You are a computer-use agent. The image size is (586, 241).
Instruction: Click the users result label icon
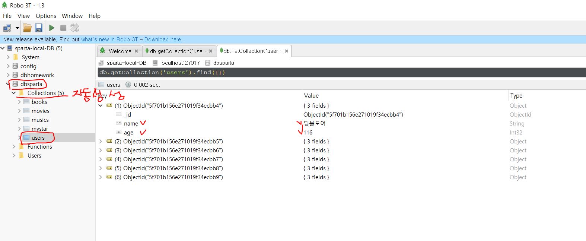[101, 85]
